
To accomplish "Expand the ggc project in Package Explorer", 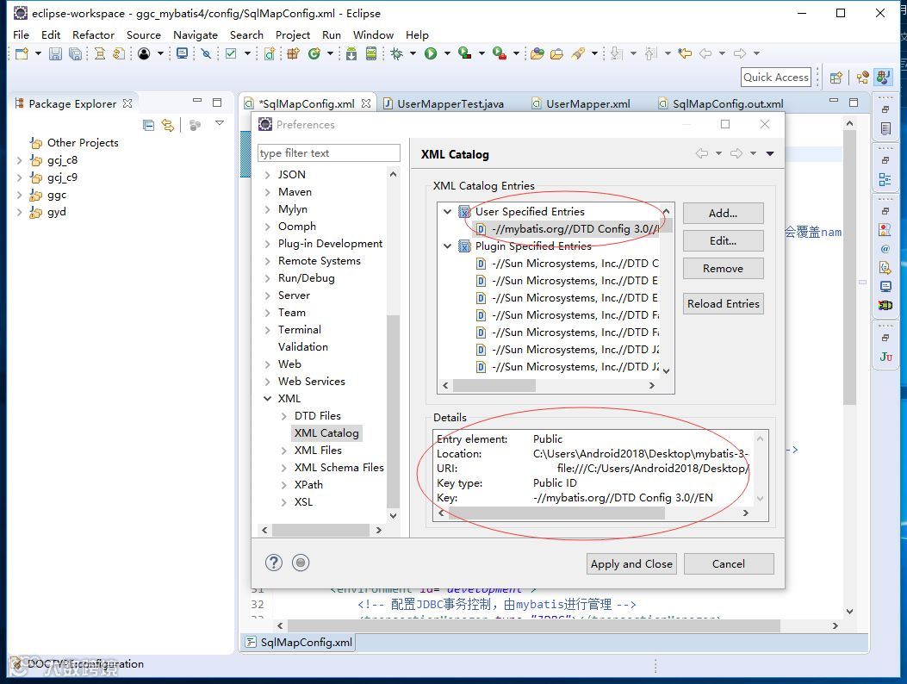I will 19,195.
